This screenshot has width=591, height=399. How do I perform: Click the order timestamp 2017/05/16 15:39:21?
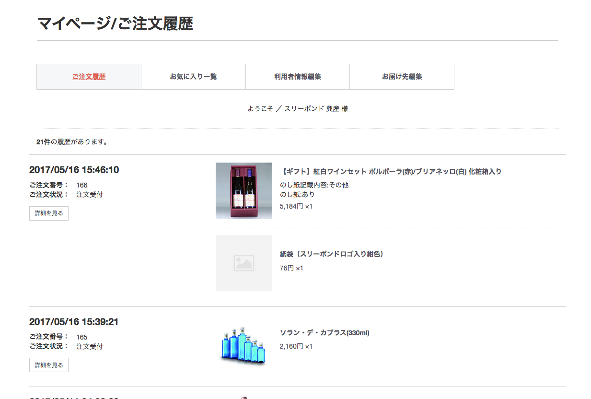(x=74, y=322)
